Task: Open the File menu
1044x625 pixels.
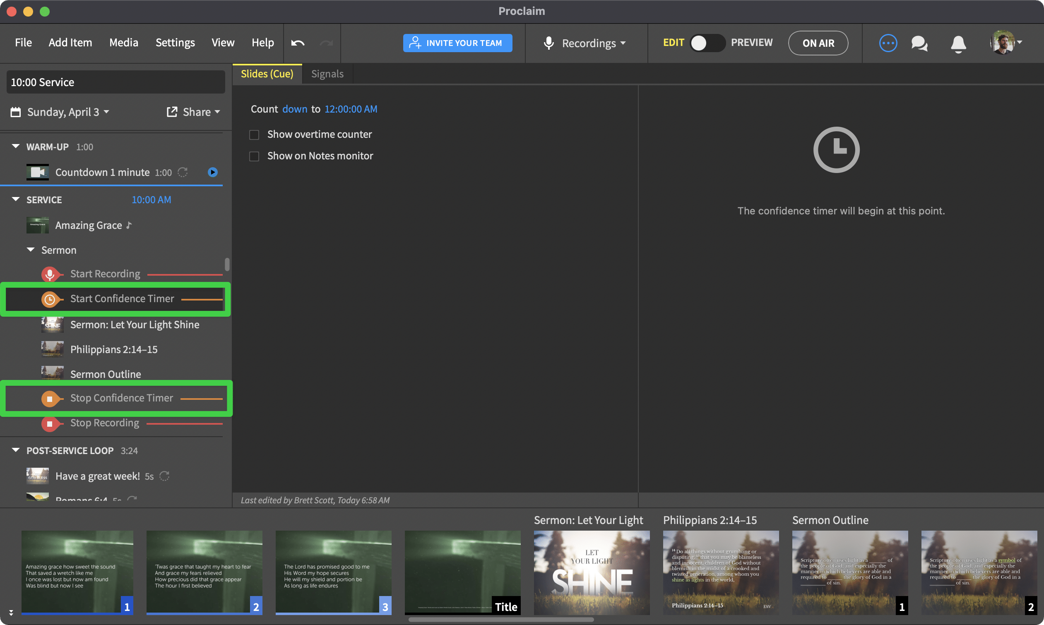Action: (23, 43)
